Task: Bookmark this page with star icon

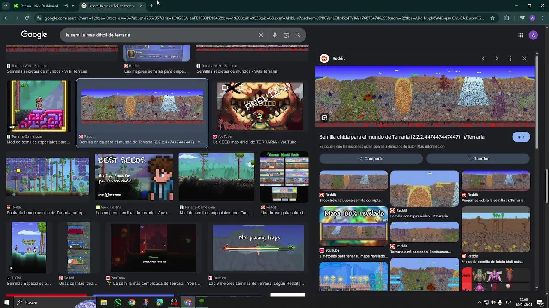Action: (492, 18)
